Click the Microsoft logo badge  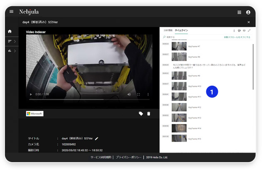pos(35,113)
